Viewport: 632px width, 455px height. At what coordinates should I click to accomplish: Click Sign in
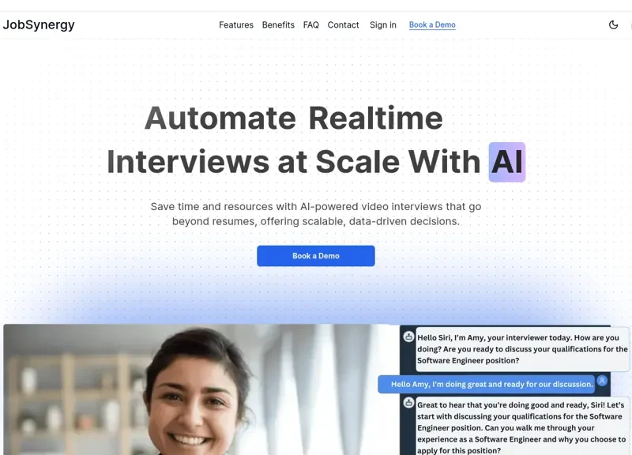pos(383,25)
